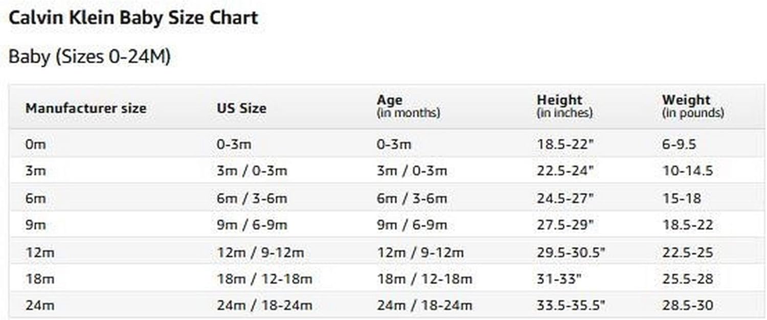Image resolution: width=767 pixels, height=320 pixels.
Task: Click the 10-14.5 weight value
Action: [687, 171]
